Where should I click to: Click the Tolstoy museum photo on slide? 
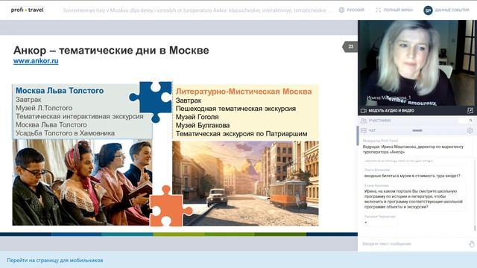tap(82, 182)
